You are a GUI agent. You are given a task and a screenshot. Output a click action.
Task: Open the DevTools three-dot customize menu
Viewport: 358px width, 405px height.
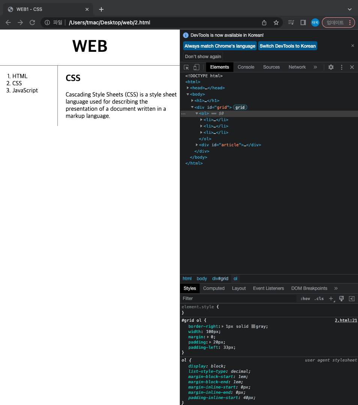pos(341,67)
